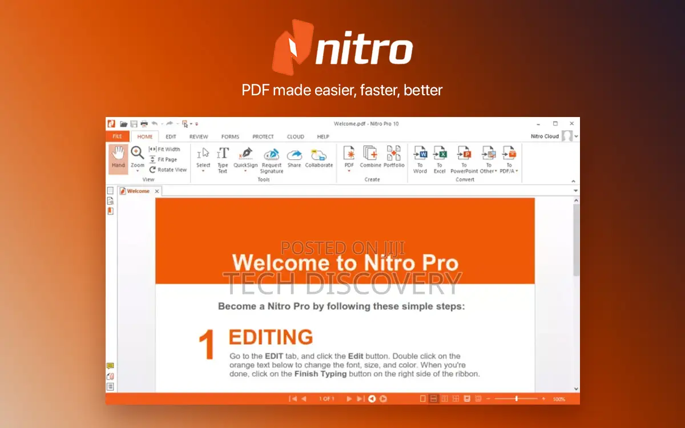Click the Save disk icon in quick access toolbar
Screen dimensions: 685x428
point(134,124)
